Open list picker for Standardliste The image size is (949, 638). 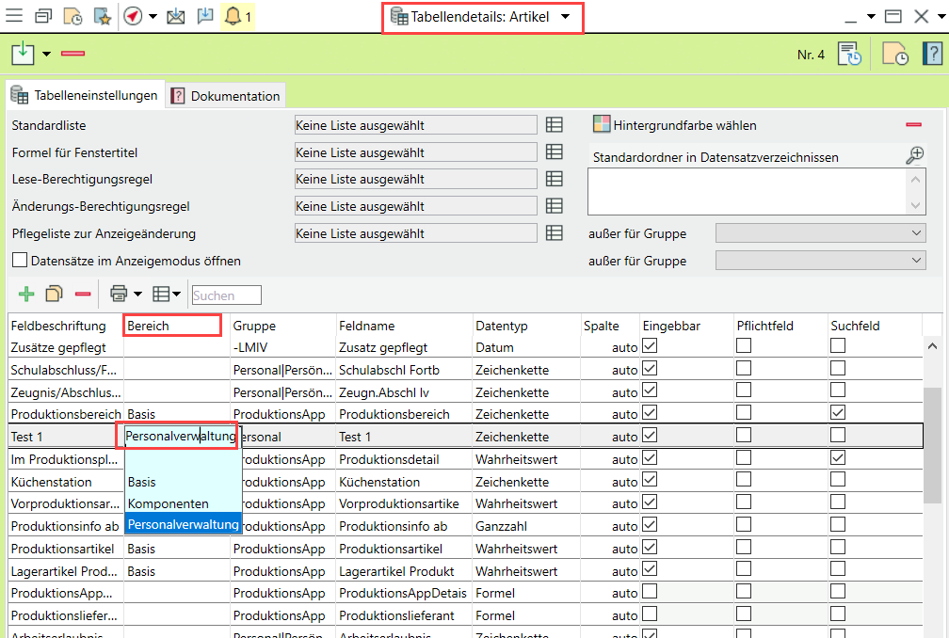[x=555, y=125]
